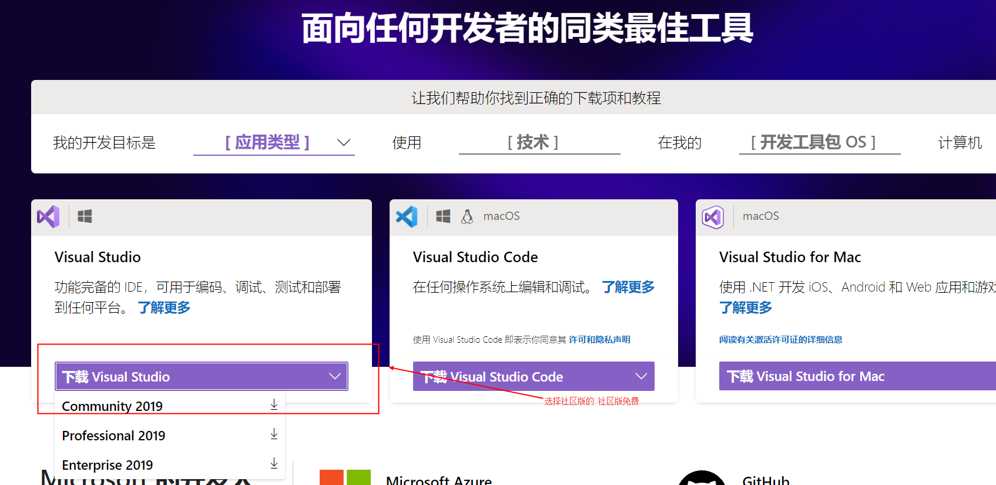The height and width of the screenshot is (485, 996).
Task: Click the GitHub octocat logo
Action: (702, 477)
